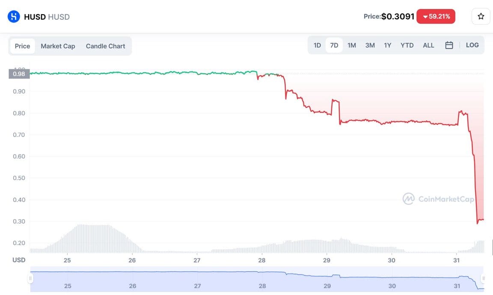Show ALL time price history
This screenshot has height=295, width=493.
(428, 45)
